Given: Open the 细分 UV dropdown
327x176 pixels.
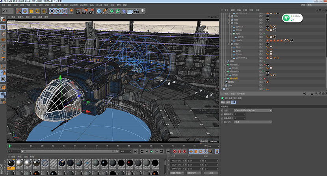Looking at the screenshot, I should 253,122.
